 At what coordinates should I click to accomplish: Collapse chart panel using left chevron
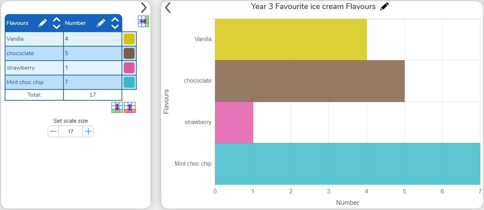point(168,8)
